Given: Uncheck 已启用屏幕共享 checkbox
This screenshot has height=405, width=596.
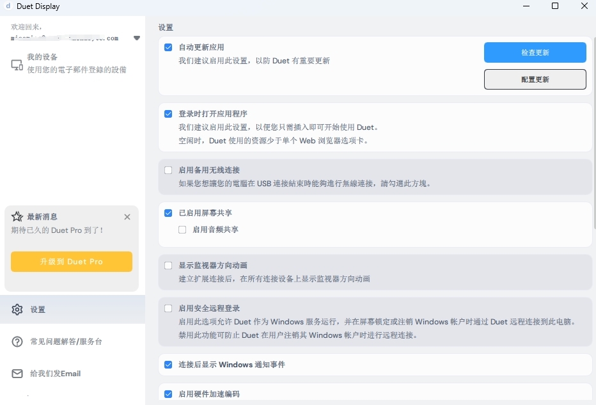Looking at the screenshot, I should point(168,213).
